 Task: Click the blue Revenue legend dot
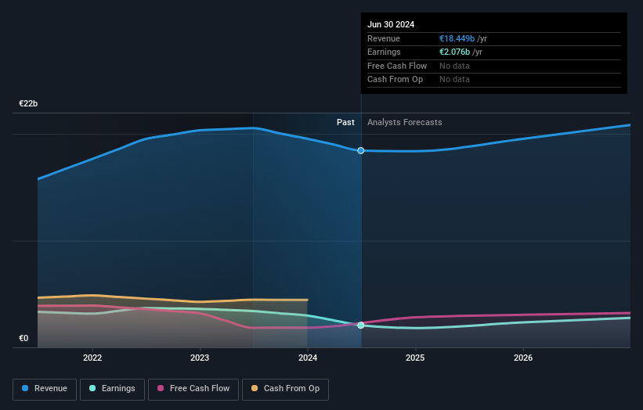pyautogui.click(x=25, y=388)
